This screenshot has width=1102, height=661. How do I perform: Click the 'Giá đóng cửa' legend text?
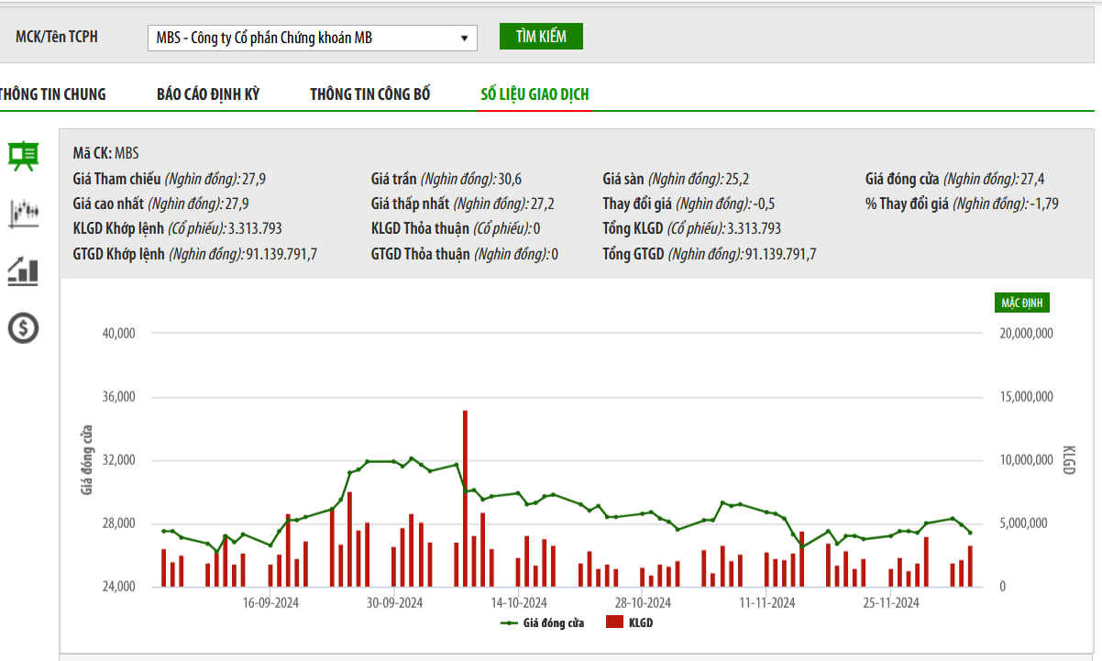coord(553,622)
